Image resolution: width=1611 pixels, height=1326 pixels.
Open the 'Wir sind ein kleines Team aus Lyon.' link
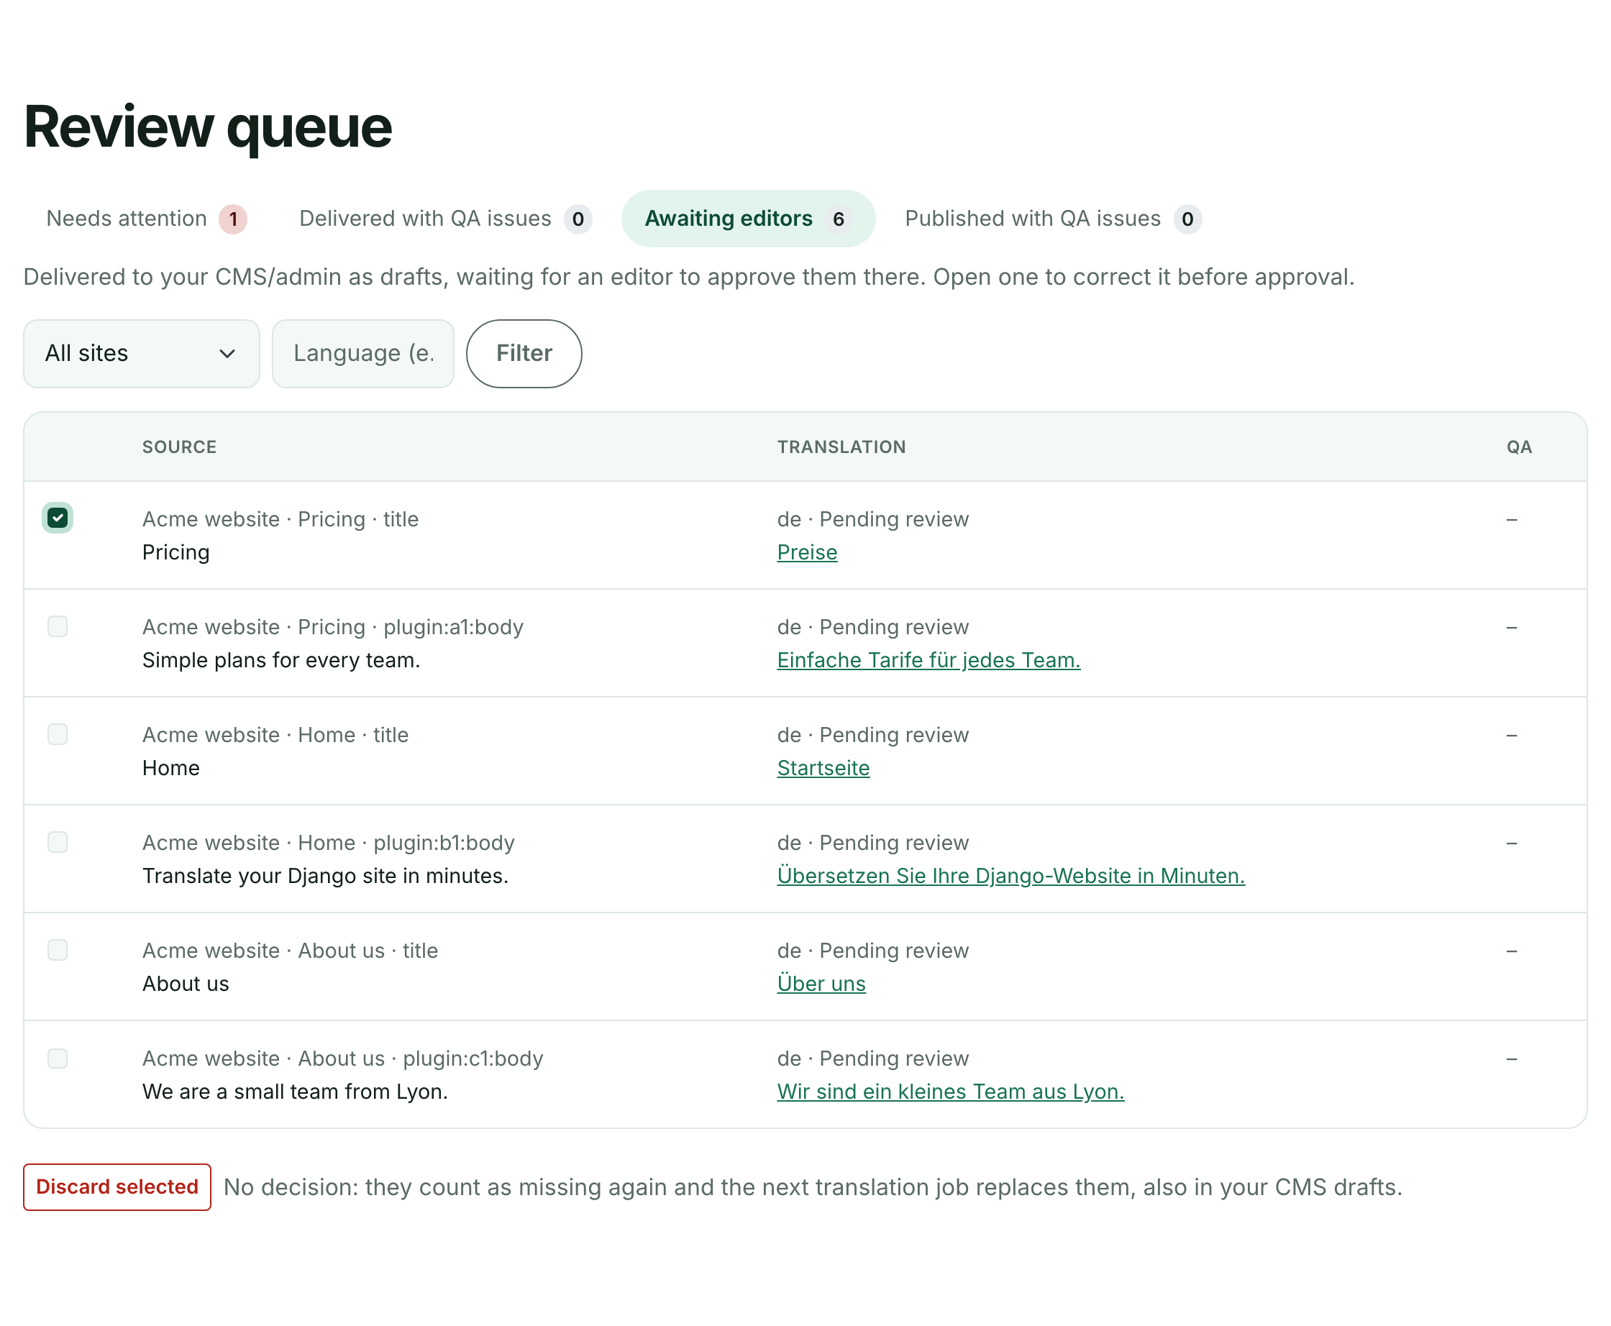(950, 1091)
